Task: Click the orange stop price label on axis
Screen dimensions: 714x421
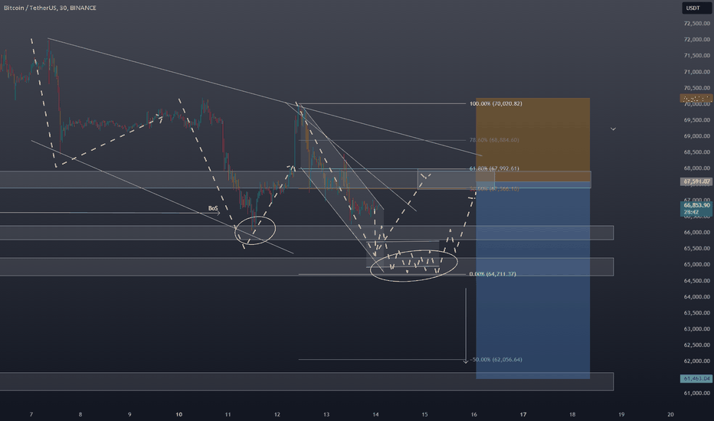Action: [x=696, y=98]
